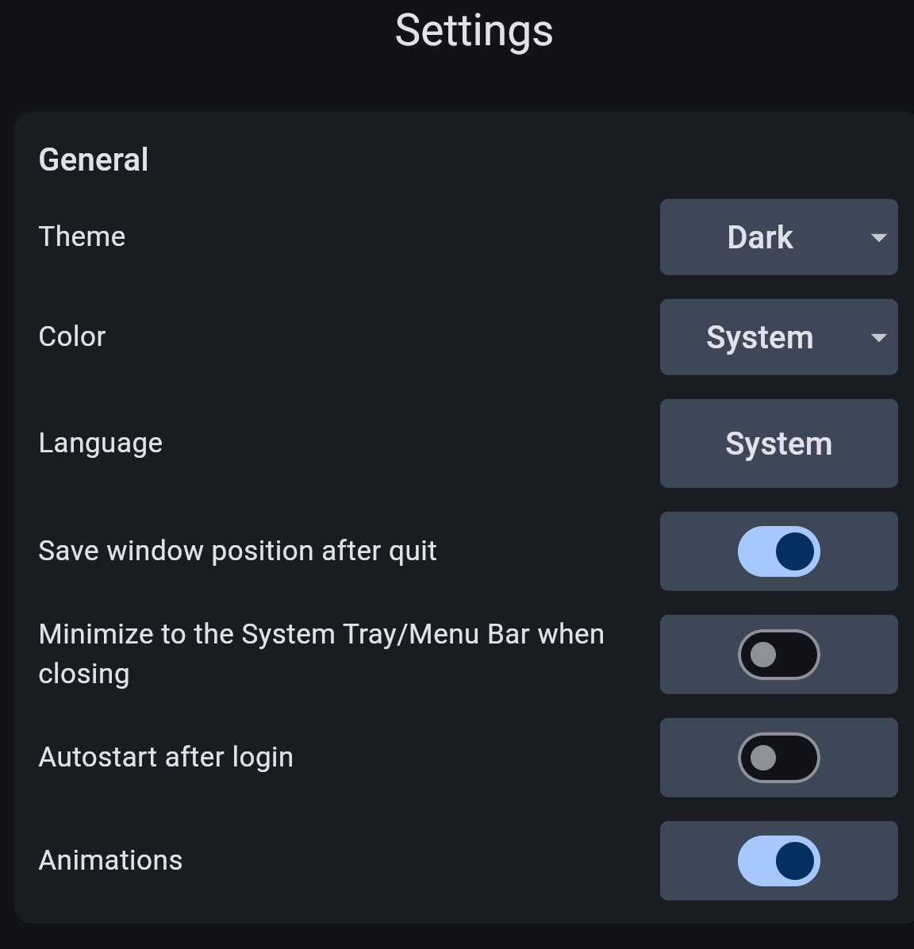Click the arrow icon in the Theme selector

coord(878,238)
